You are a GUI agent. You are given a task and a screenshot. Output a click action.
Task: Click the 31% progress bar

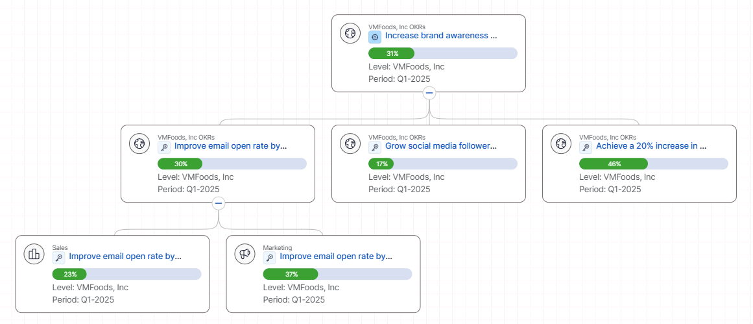(442, 53)
